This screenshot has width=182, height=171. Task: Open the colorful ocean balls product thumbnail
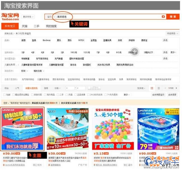click(113, 129)
